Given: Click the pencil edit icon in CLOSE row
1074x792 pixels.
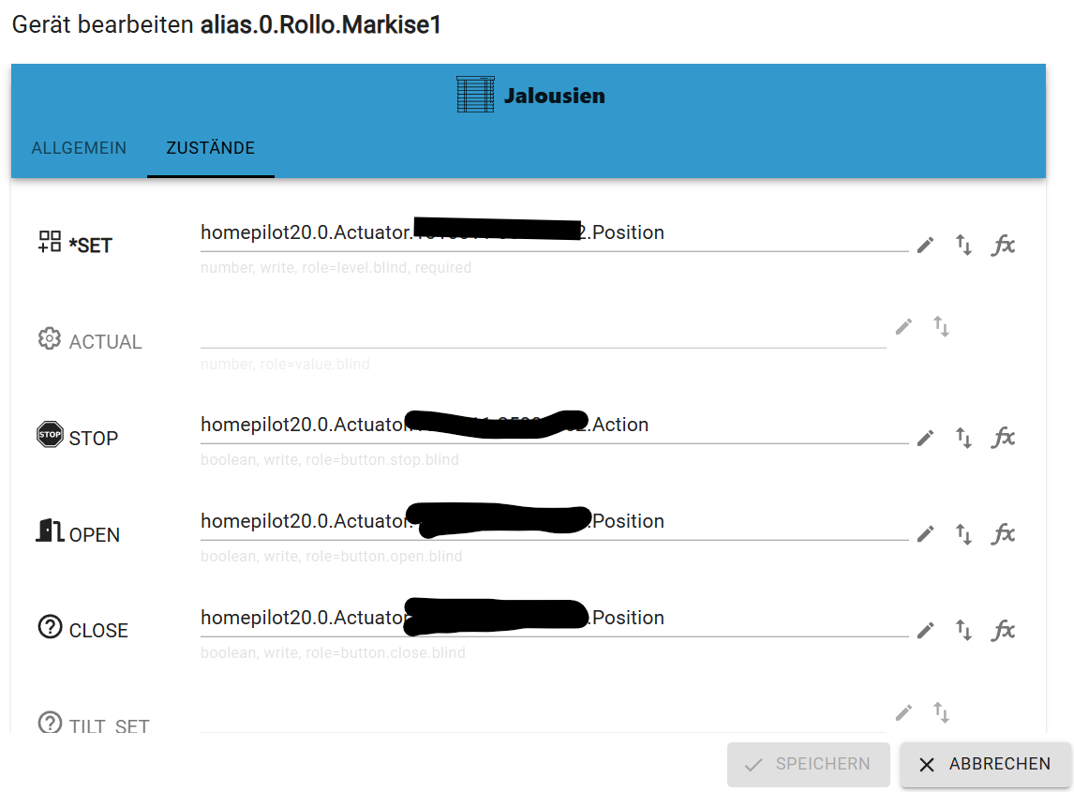Looking at the screenshot, I should (925, 630).
